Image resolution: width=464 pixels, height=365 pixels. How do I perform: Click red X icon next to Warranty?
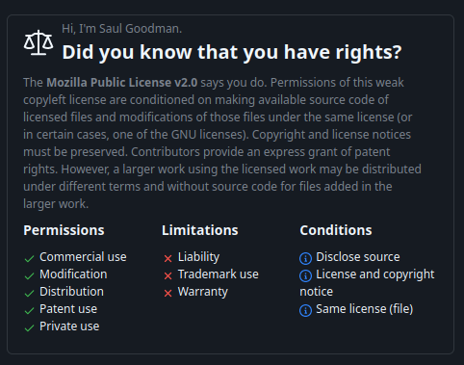pyautogui.click(x=168, y=293)
